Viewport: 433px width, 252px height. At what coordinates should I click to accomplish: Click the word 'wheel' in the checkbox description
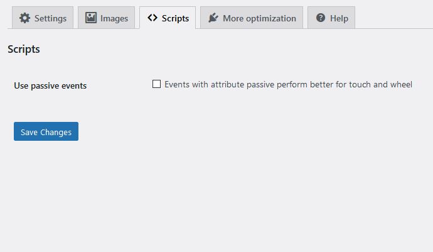(401, 84)
